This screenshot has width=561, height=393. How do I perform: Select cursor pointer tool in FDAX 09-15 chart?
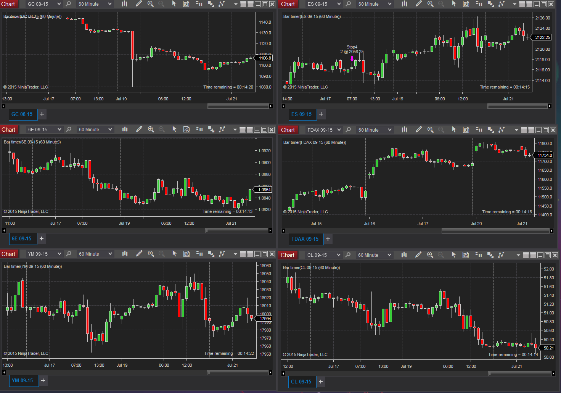[454, 130]
